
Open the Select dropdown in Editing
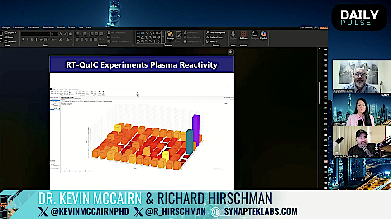pos(212,41)
